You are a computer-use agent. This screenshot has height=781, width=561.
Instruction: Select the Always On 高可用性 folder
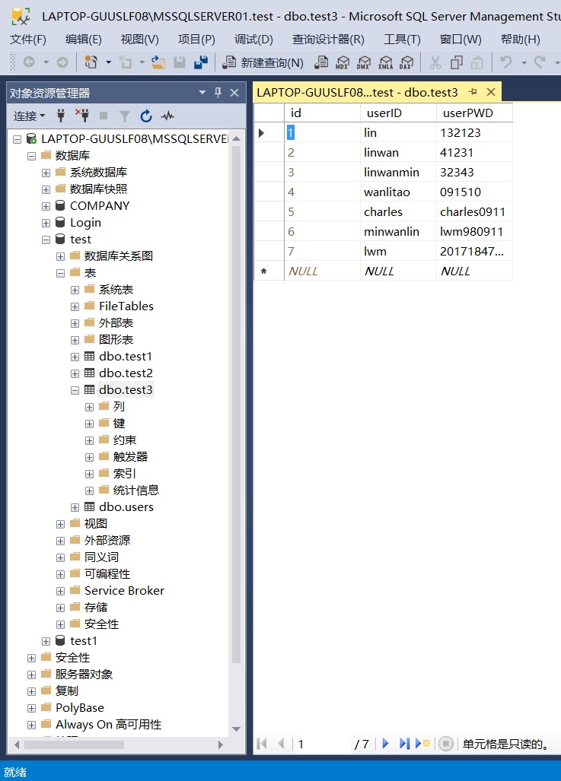(x=108, y=725)
